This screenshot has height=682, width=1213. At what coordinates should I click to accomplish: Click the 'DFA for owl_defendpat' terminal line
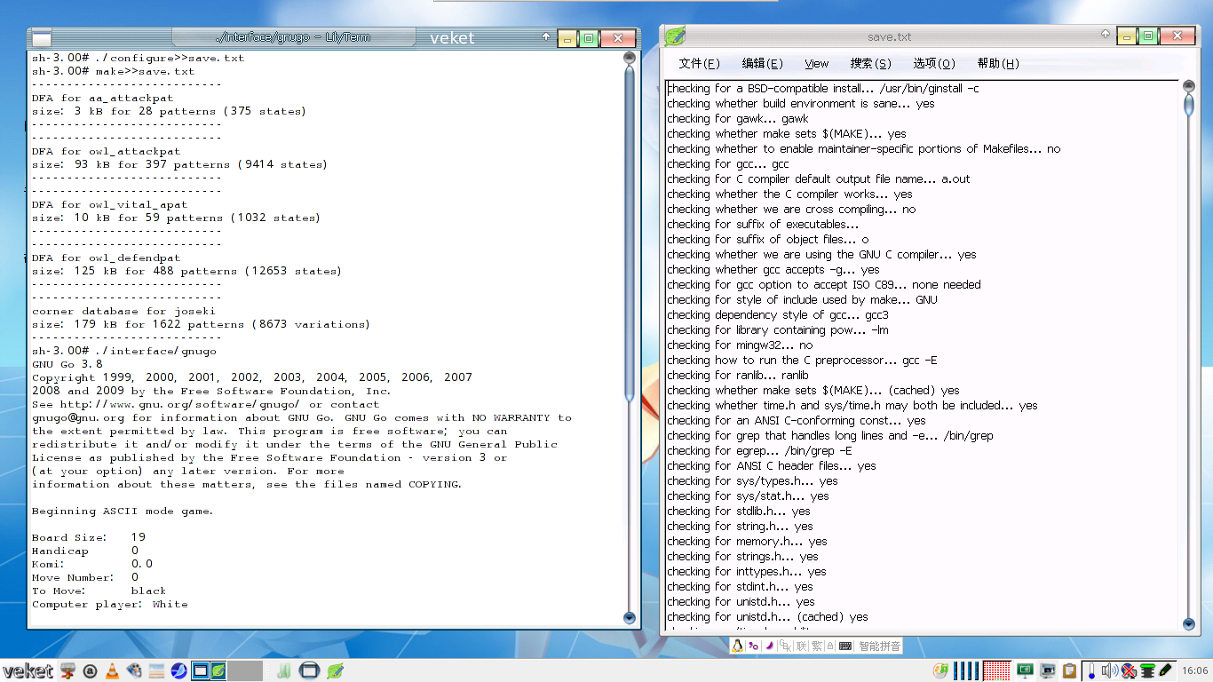[106, 258]
